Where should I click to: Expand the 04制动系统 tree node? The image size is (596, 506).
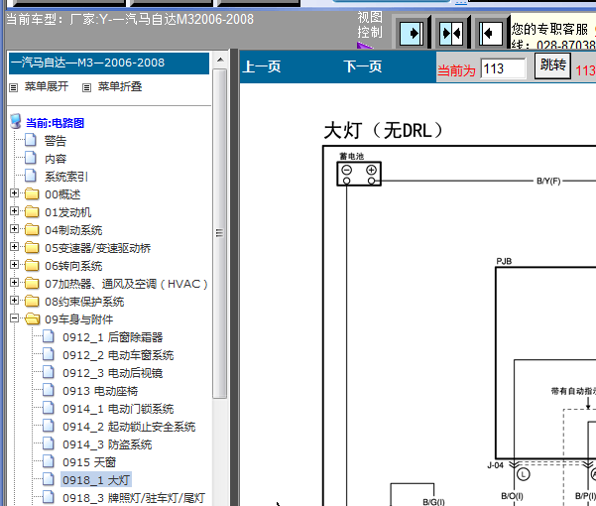[x=15, y=229]
